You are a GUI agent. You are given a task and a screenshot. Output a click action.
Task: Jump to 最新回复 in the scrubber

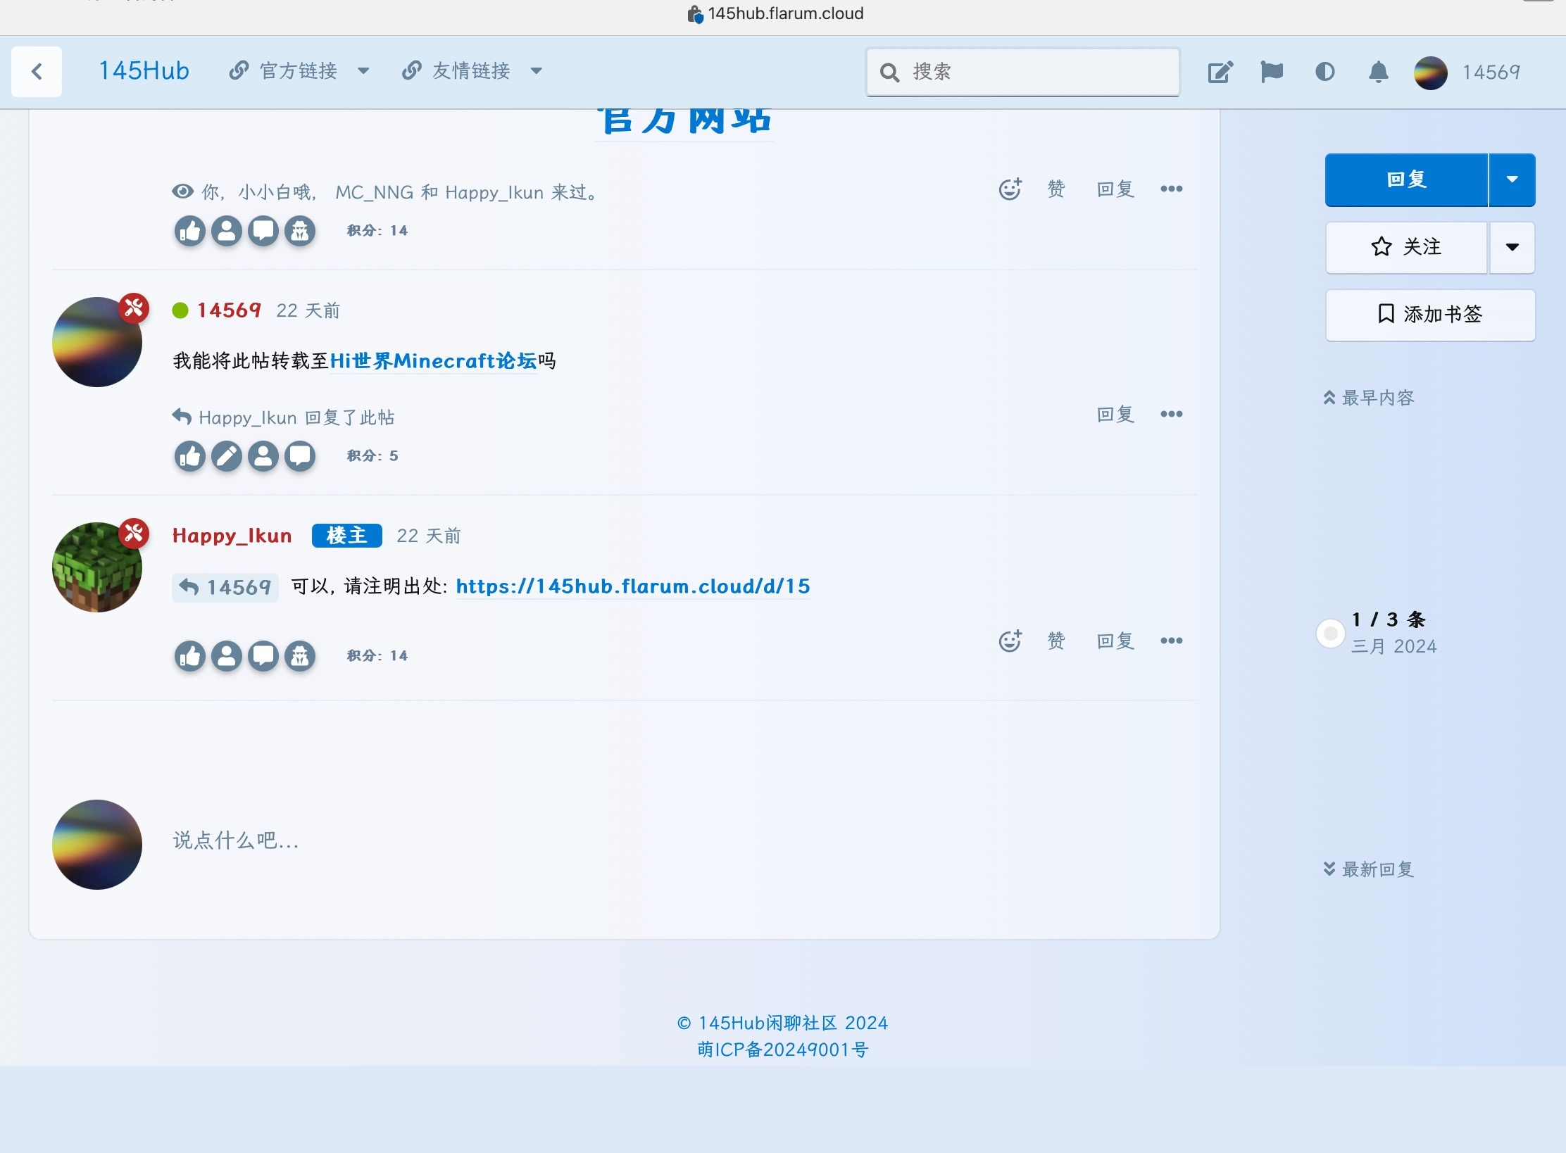1369,869
